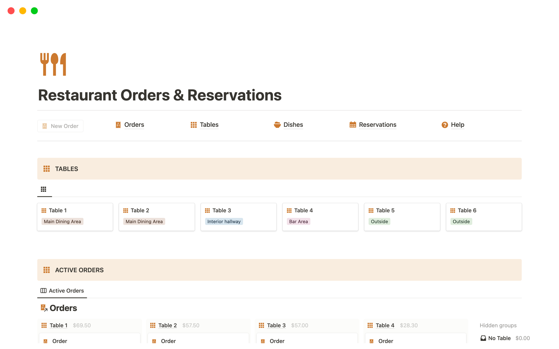The width and height of the screenshot is (559, 349).
Task: Select the gallery view tab under TABLES
Action: click(44, 189)
